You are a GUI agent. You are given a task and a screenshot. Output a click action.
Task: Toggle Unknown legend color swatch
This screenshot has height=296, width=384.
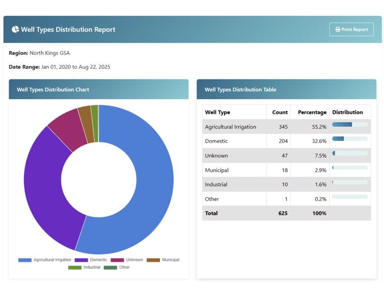click(117, 260)
